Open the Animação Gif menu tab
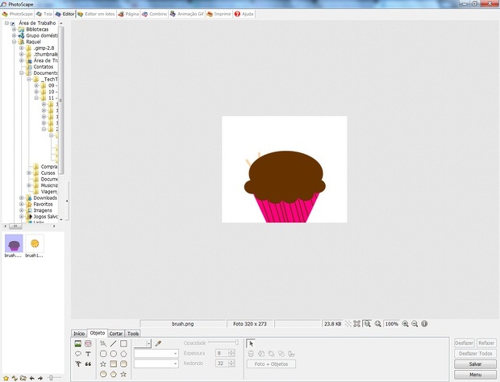The width and height of the screenshot is (500, 382). pos(187,14)
